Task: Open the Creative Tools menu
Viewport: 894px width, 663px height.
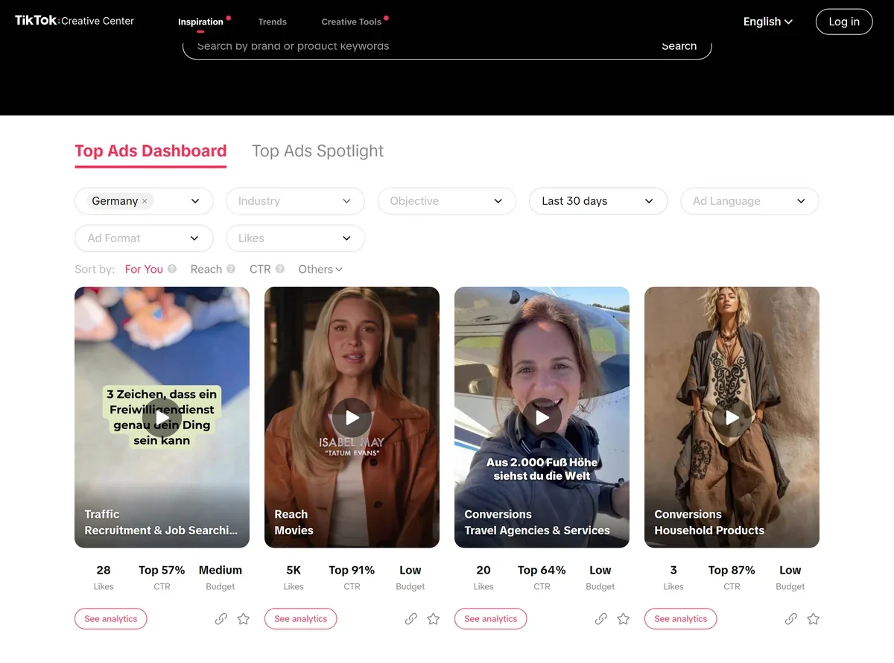Action: coord(352,22)
